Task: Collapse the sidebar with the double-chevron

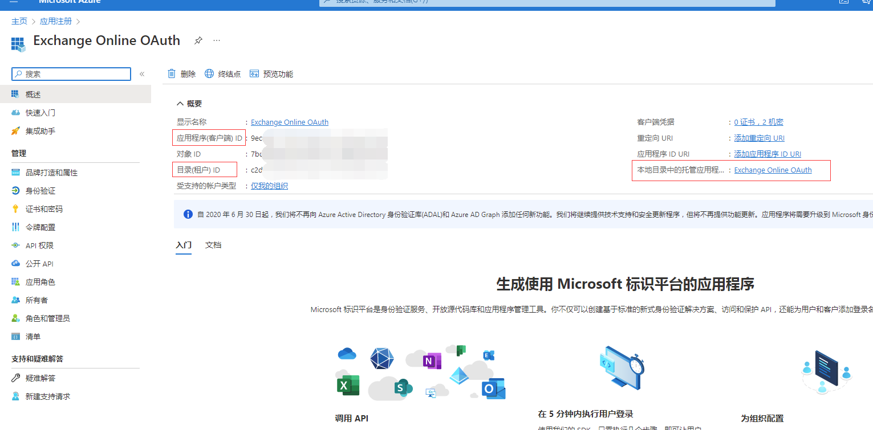Action: 142,74
